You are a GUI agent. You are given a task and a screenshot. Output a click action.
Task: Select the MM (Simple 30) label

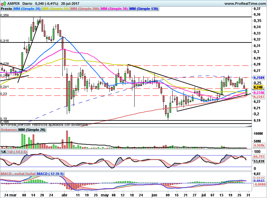pyautogui.click(x=114, y=9)
